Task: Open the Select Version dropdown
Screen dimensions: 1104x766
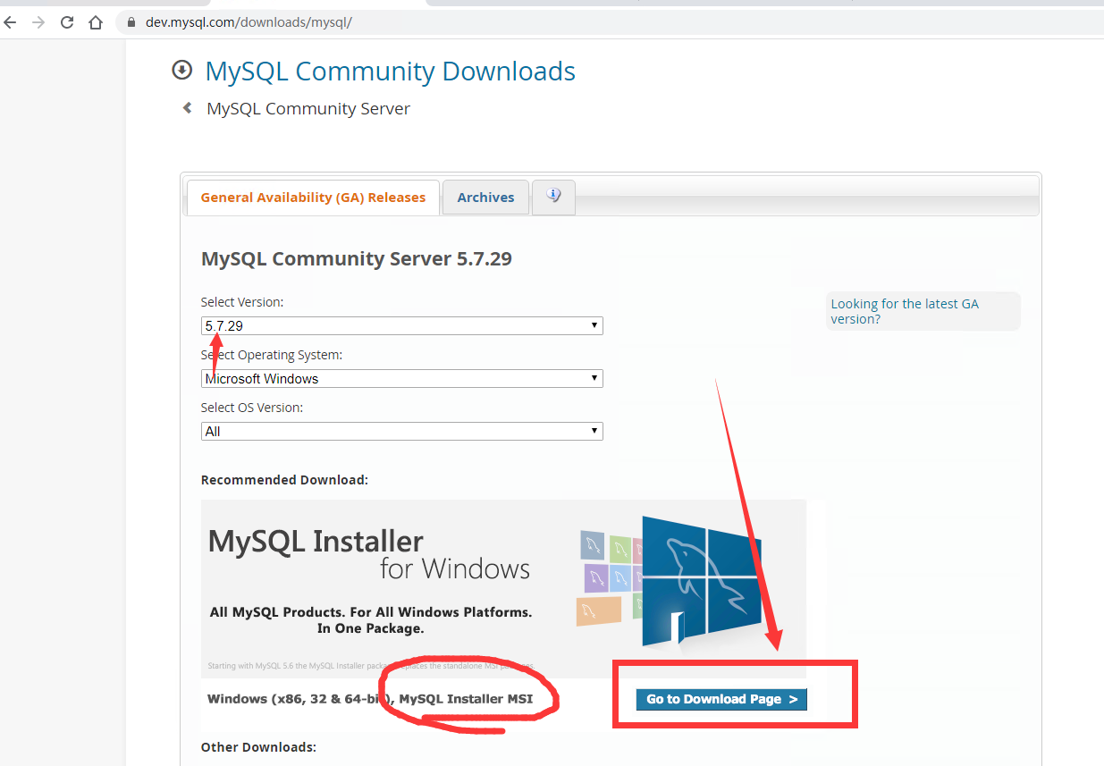Action: click(x=402, y=325)
